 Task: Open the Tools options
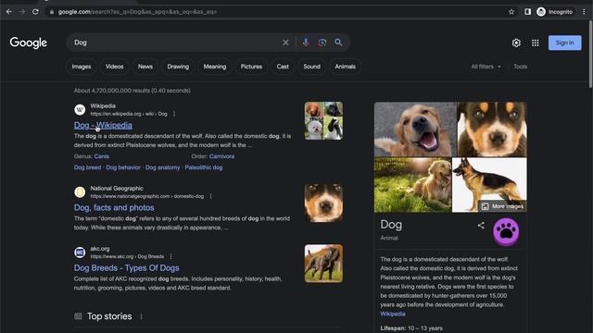pos(520,67)
